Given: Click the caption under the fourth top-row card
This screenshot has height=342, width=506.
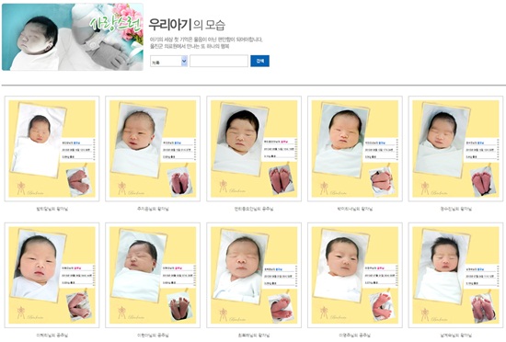Looking at the screenshot, I should click(355, 209).
